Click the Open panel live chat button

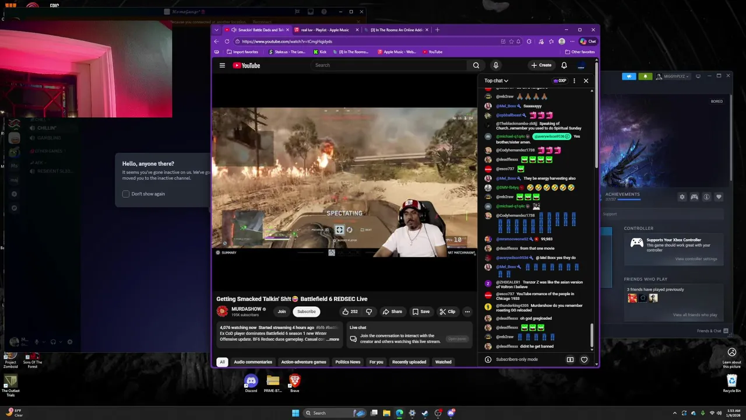pos(457,339)
